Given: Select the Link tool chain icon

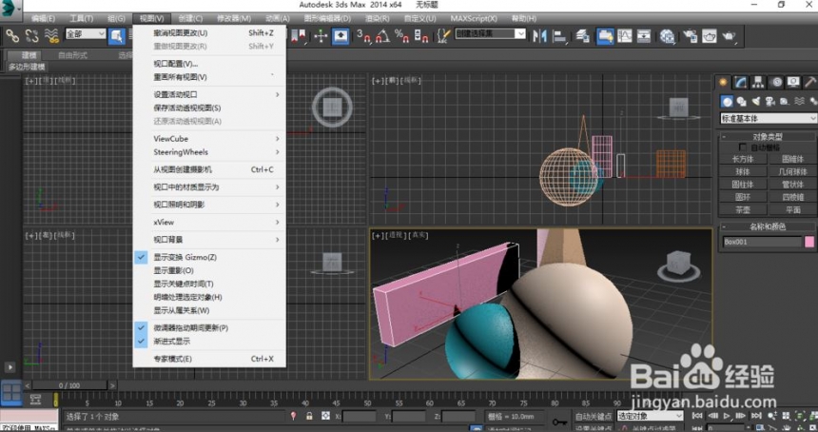Looking at the screenshot, I should 12,35.
